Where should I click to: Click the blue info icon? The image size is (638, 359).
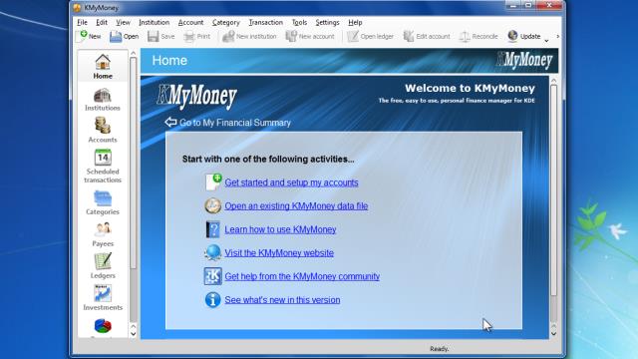[x=212, y=299]
